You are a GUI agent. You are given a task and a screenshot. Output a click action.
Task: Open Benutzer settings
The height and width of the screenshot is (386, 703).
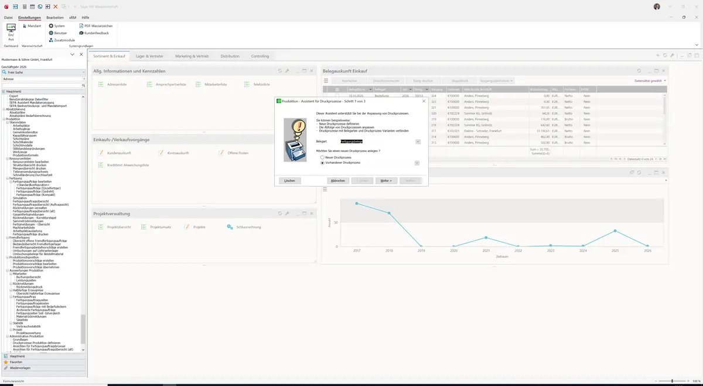[58, 33]
